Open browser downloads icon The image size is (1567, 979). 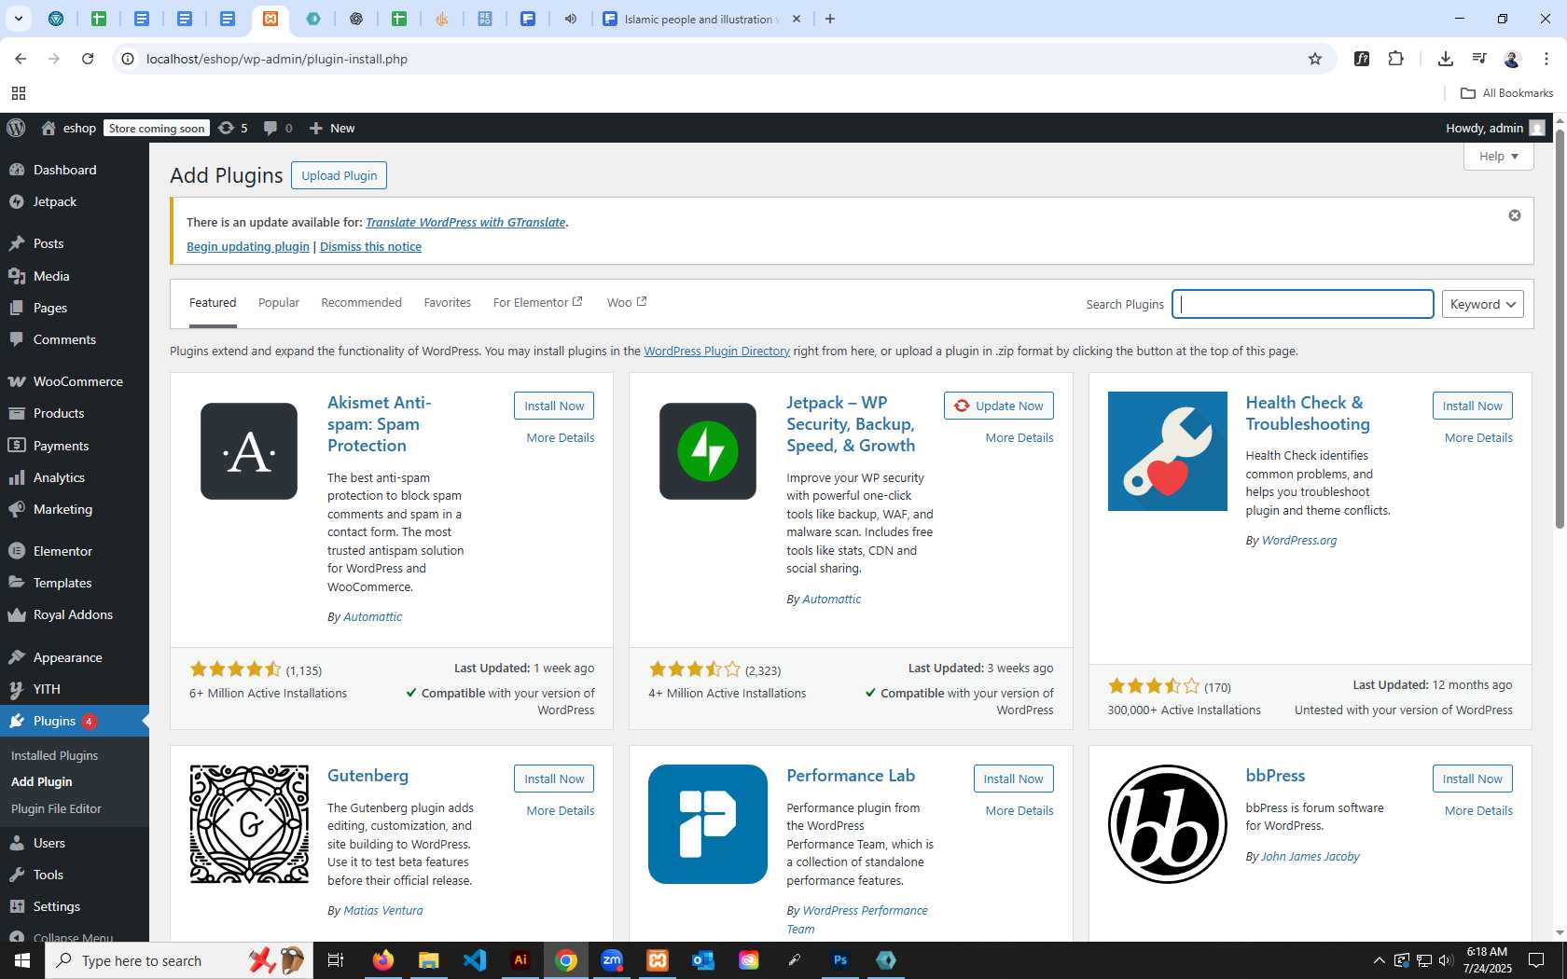click(x=1446, y=59)
